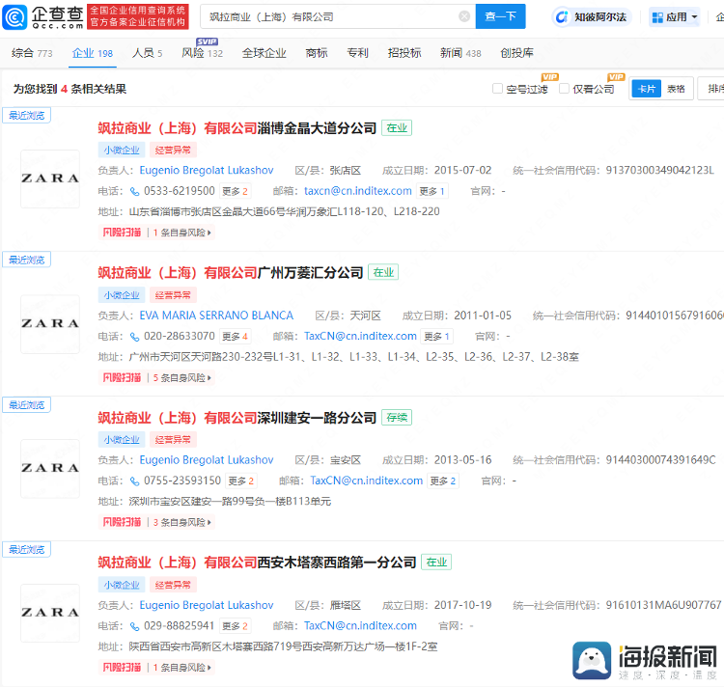724x687 pixels.
Task: Click 小微企业 tag on 广州 branch
Action: click(x=122, y=295)
